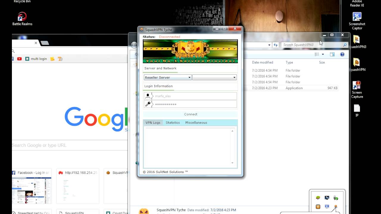Open the SquashVPN desktop folder below SquashVPN3
Screen dimensions: 381x214
click(x=357, y=64)
